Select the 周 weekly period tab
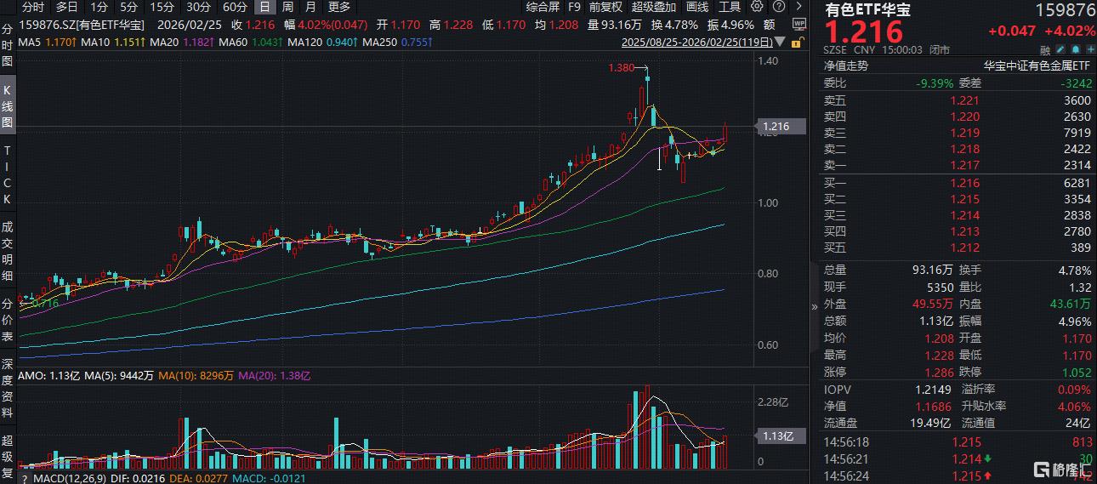 tap(287, 7)
